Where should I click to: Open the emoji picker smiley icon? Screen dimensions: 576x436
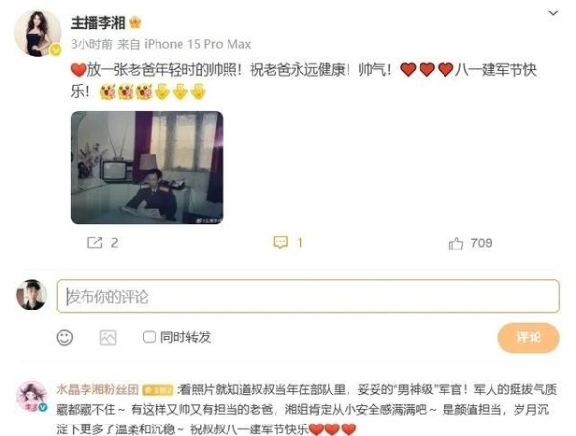pos(64,337)
